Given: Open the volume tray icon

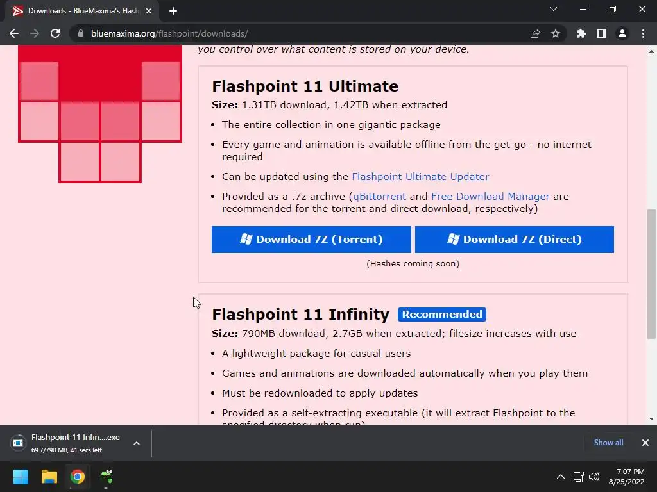Looking at the screenshot, I should 594,477.
